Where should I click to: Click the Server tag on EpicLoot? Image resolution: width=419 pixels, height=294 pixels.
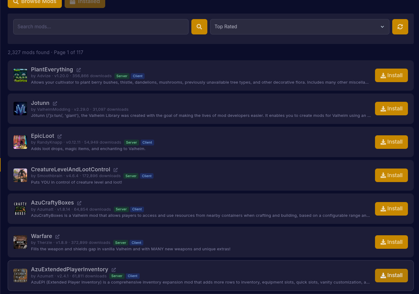[x=131, y=142]
